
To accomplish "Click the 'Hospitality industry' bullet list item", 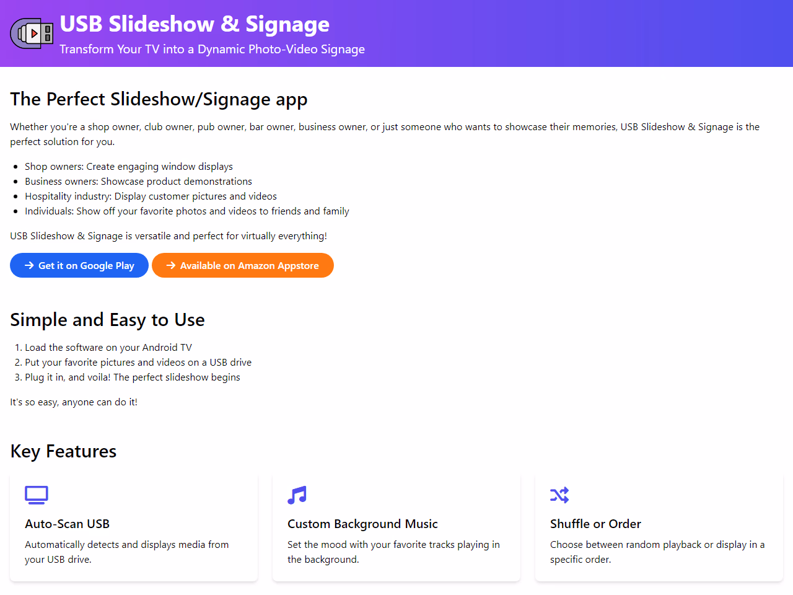I will point(151,196).
